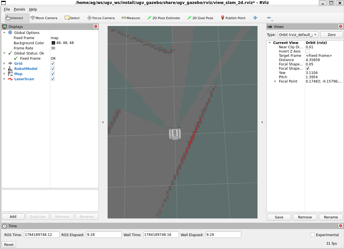344x249 pixels.
Task: Click the Views panel Rename button
Action: click(331, 217)
